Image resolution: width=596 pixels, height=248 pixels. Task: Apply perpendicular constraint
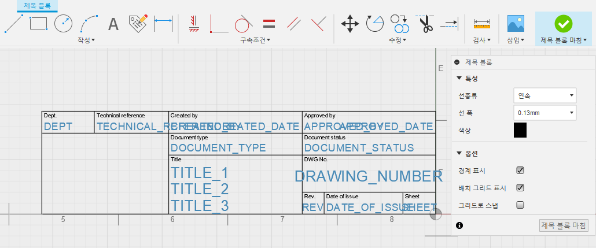tap(219, 24)
